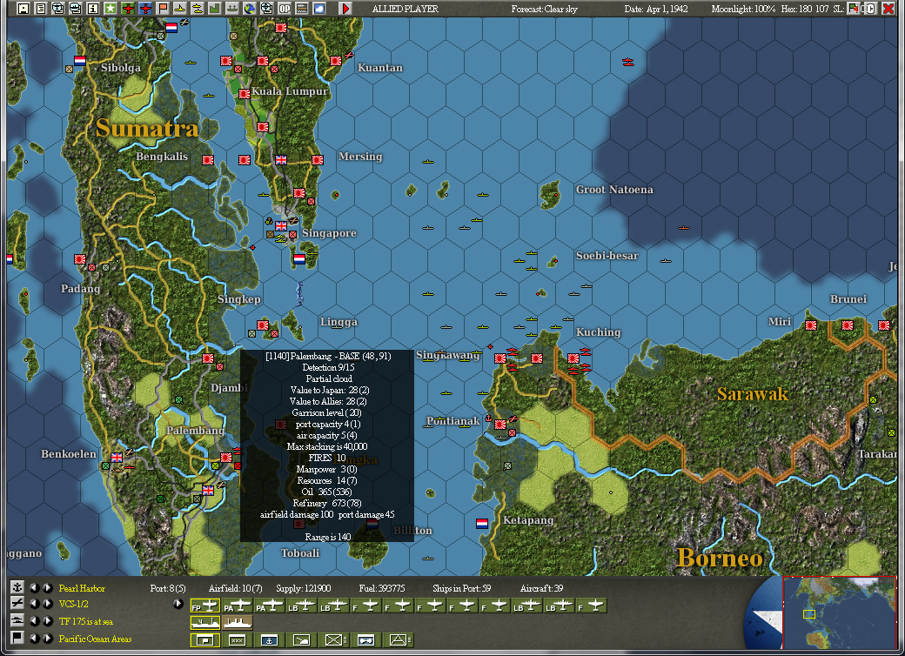
Task: Open the Pacific Ocean Areas command link
Action: coord(95,639)
